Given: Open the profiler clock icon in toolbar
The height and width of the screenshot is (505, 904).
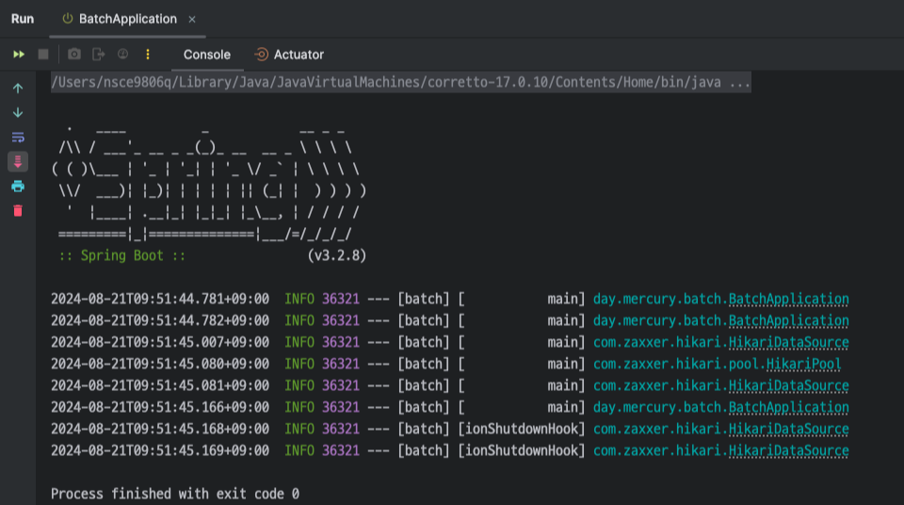Looking at the screenshot, I should (122, 55).
